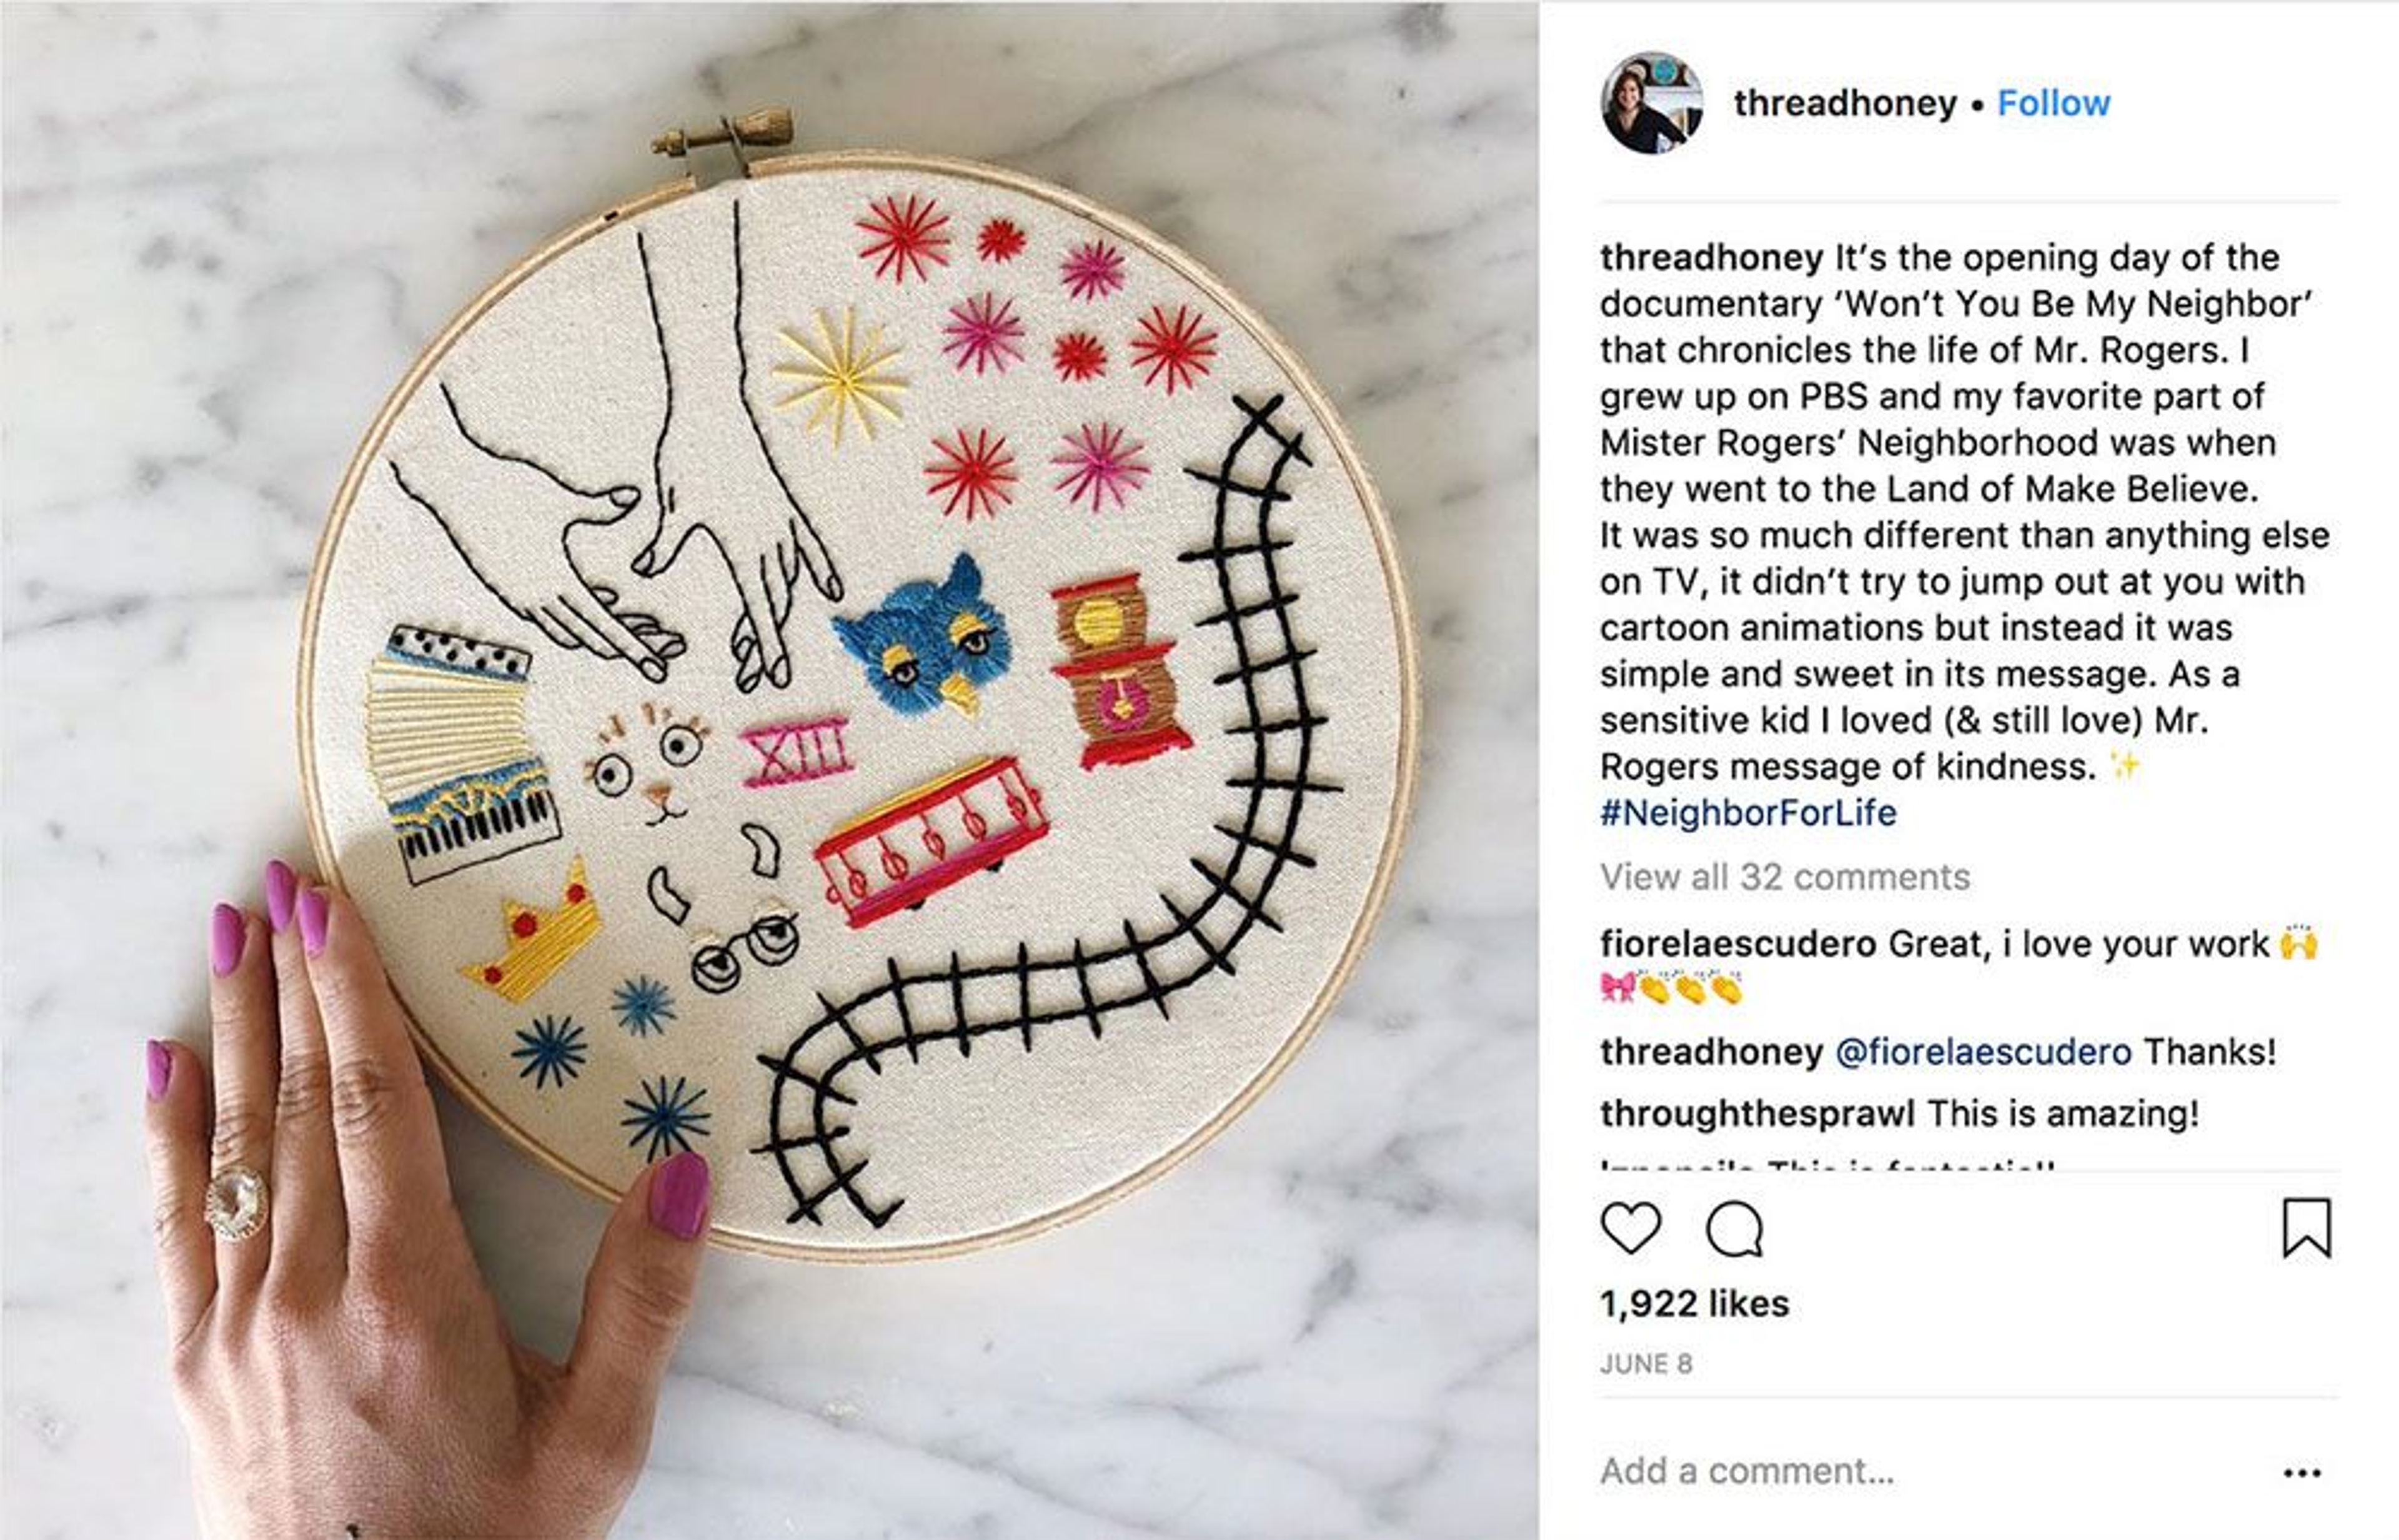Expand View all 32 comments

click(1785, 877)
